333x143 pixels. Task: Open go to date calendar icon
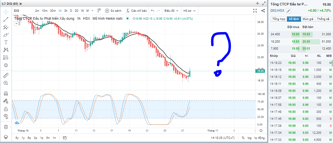(x=65, y=138)
